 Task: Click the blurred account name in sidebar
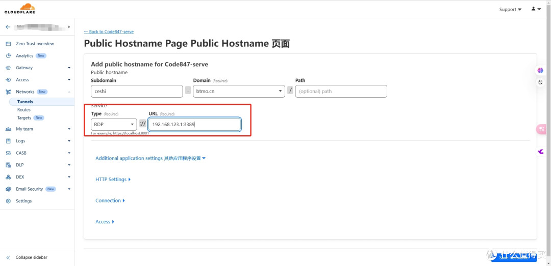click(x=40, y=27)
